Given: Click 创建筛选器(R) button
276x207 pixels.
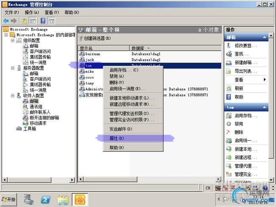Looking at the screenshot, I should click(x=95, y=38).
